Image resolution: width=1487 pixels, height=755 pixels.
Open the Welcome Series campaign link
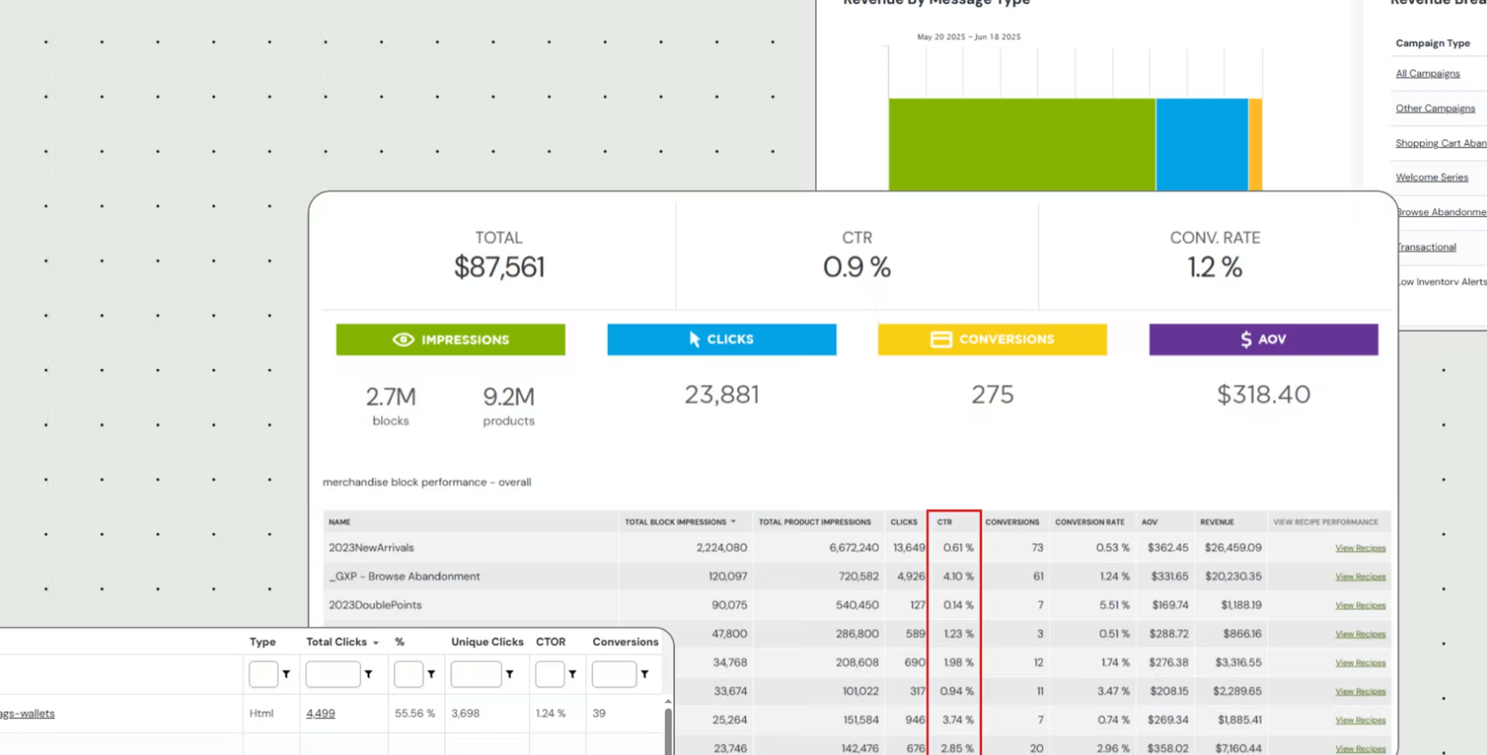(x=1431, y=178)
